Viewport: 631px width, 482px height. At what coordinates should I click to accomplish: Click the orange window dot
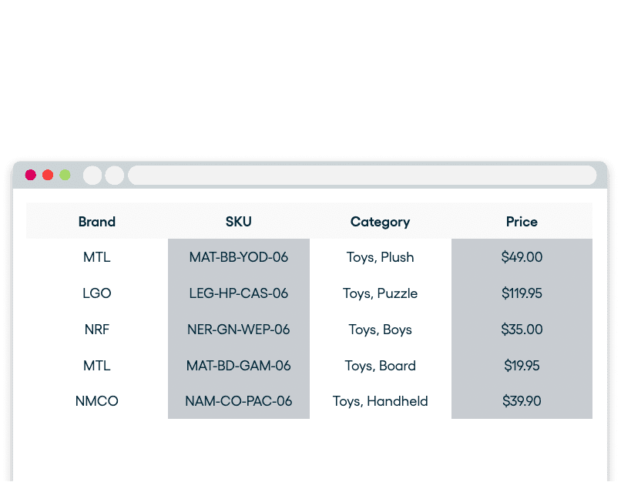[x=48, y=175]
